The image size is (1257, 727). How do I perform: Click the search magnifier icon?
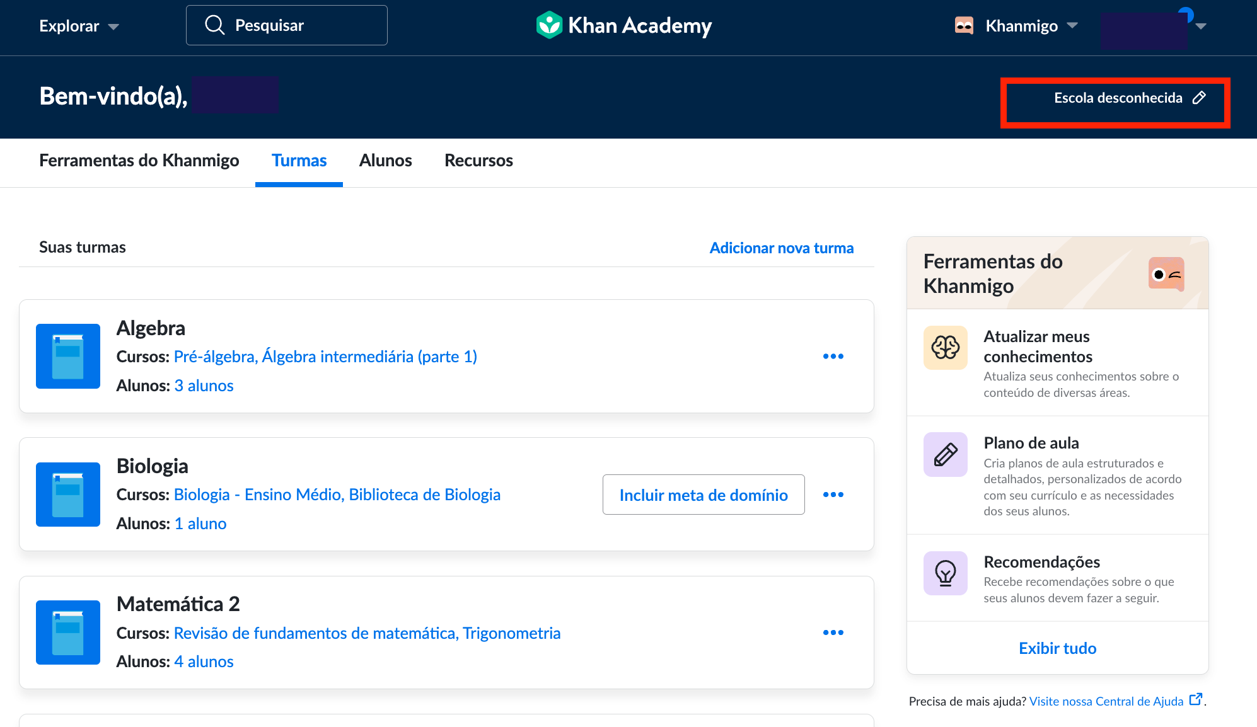point(214,25)
